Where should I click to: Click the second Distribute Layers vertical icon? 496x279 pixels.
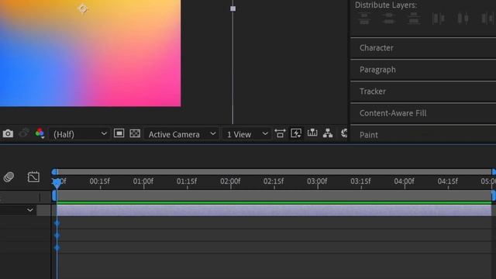pos(389,19)
